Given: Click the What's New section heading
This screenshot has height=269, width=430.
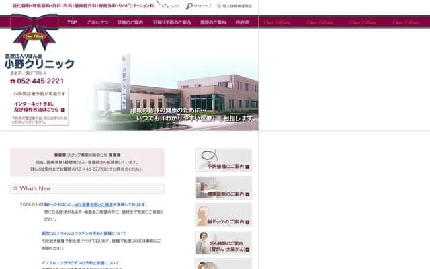Looking at the screenshot, I should 87,188.
